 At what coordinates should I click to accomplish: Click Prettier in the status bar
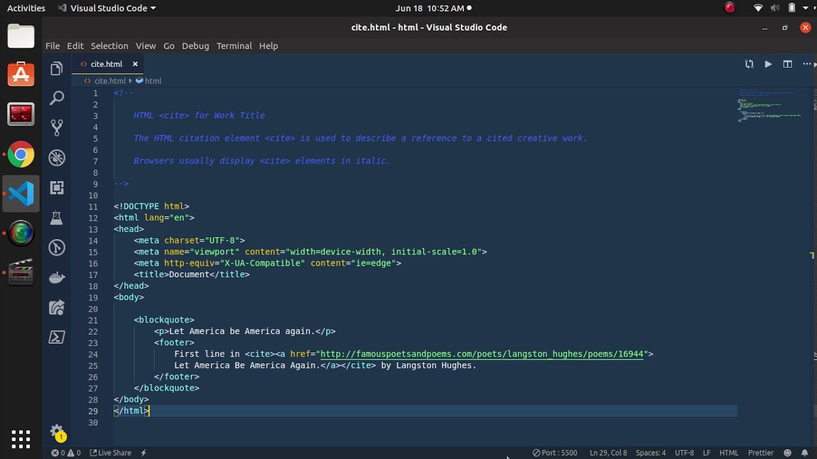point(761,453)
